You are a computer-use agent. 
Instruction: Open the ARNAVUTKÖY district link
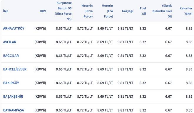pos(14,29)
